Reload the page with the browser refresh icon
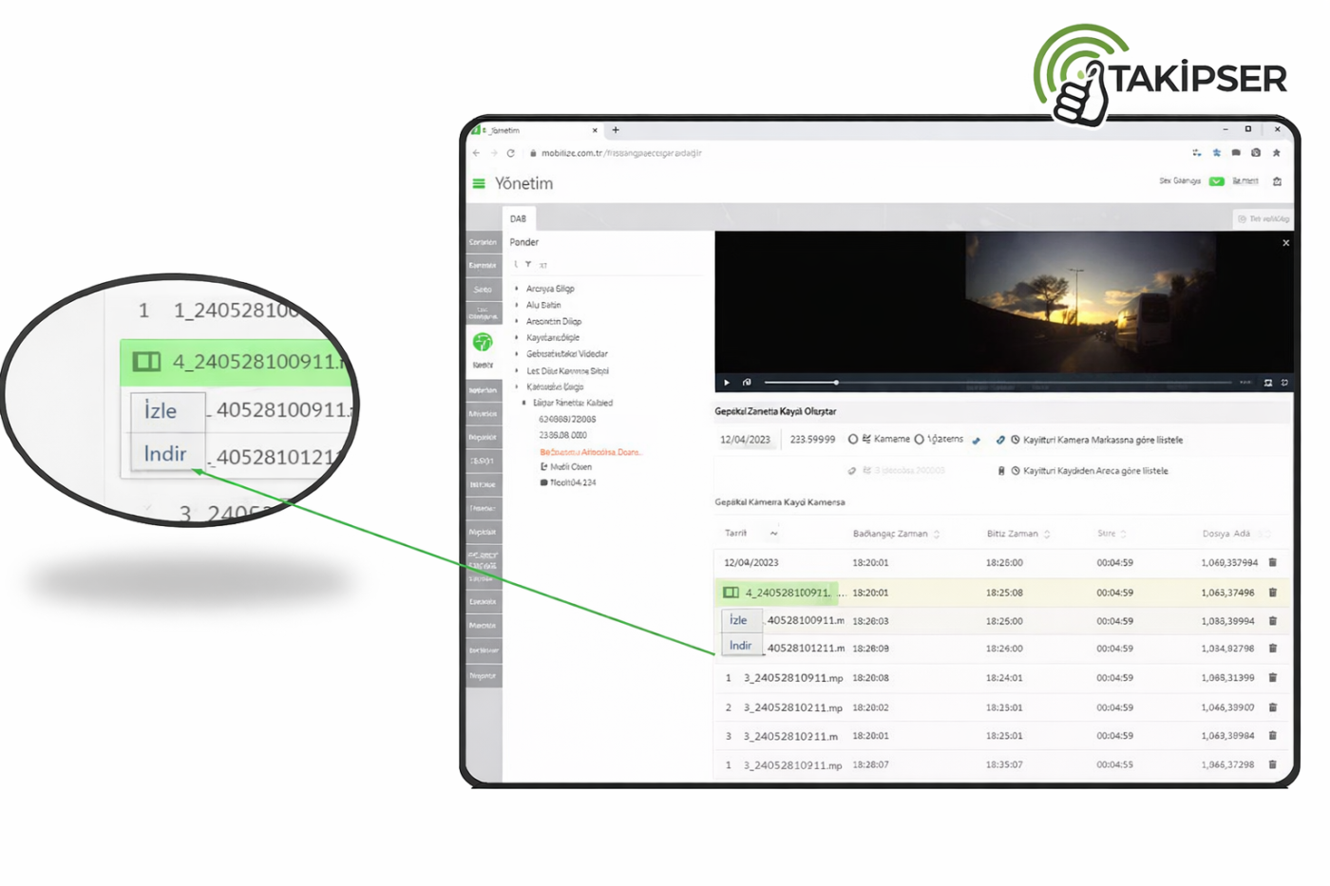This screenshot has width=1330, height=886. click(510, 153)
